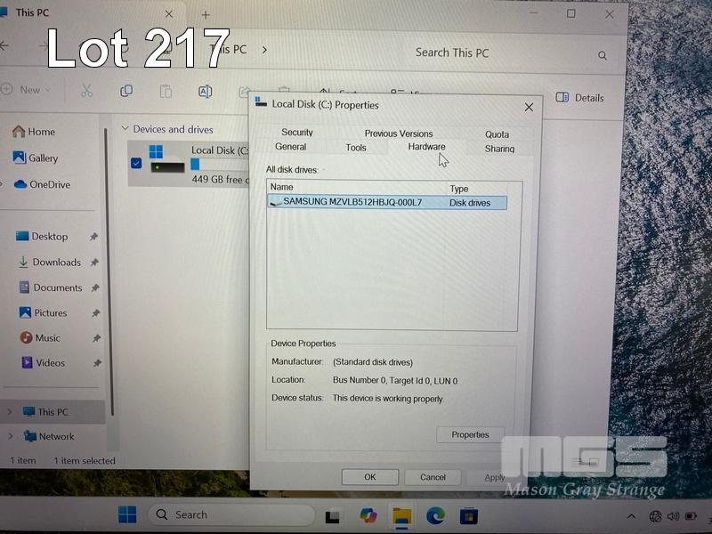Click the volume speaker tray icon

tap(673, 516)
